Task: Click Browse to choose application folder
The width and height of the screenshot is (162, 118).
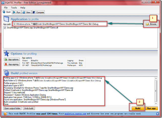Action: pos(151,24)
